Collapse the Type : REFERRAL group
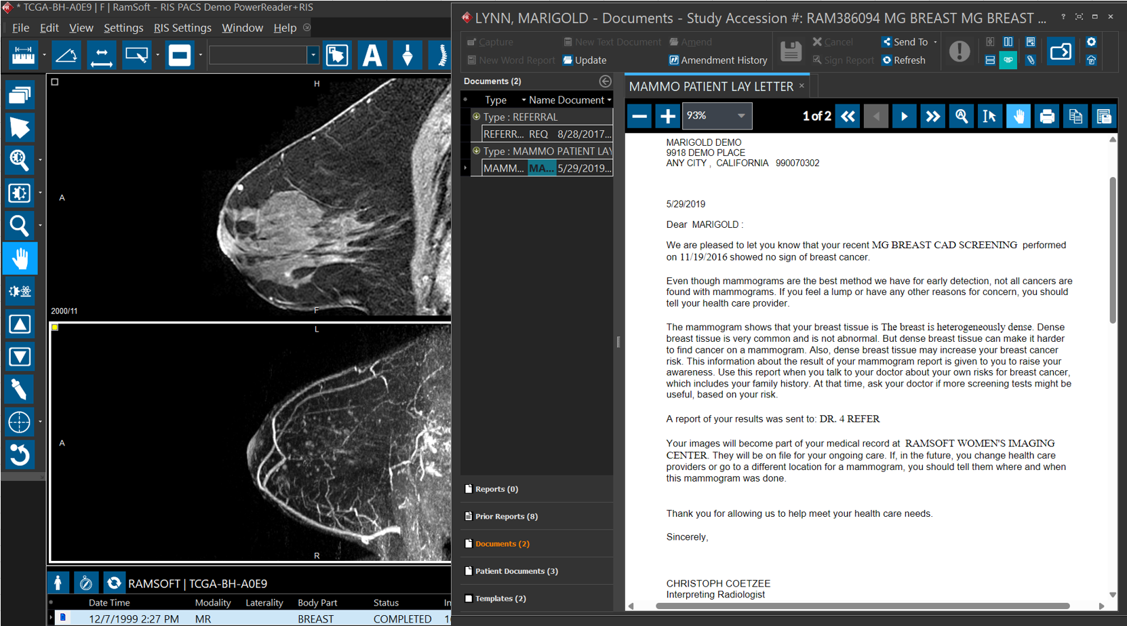Image resolution: width=1127 pixels, height=626 pixels. click(477, 117)
